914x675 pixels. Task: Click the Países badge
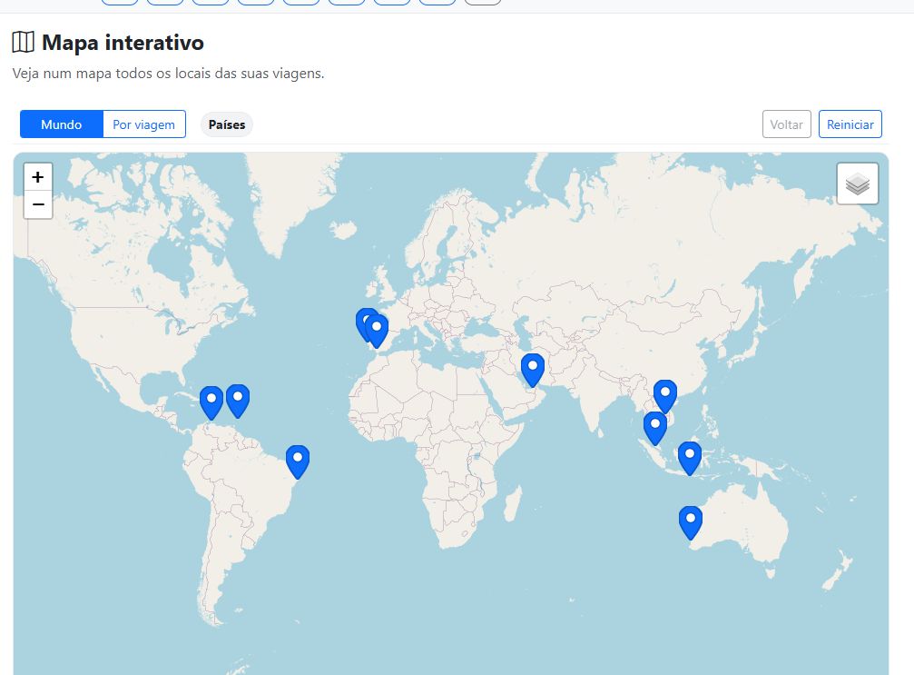point(227,124)
